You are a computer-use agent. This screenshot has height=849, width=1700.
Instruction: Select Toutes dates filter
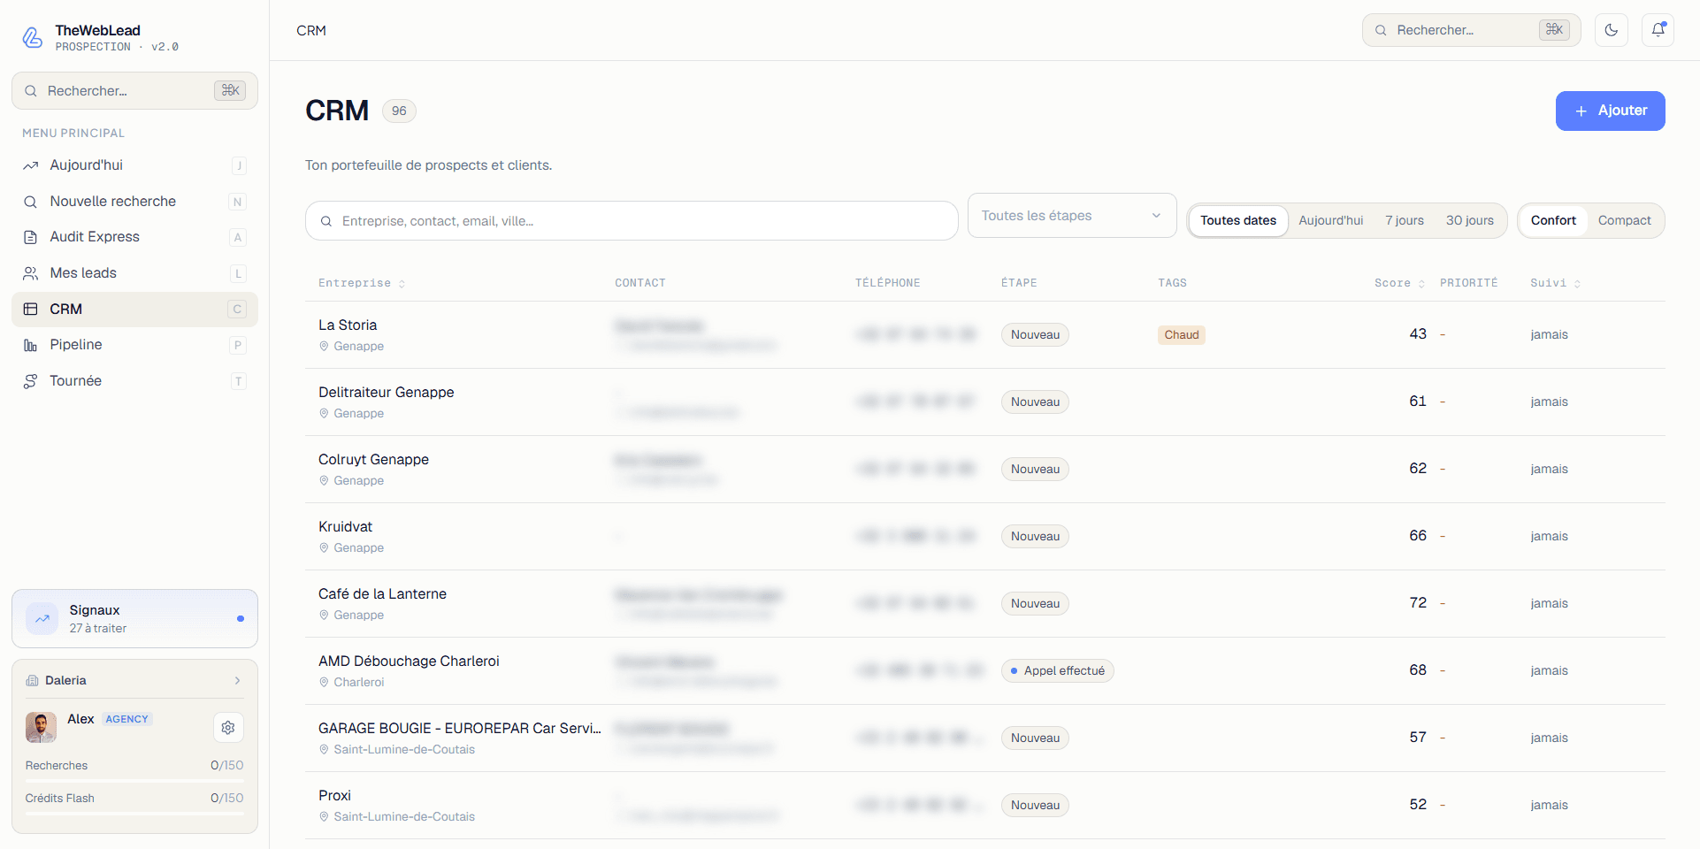[1238, 220]
